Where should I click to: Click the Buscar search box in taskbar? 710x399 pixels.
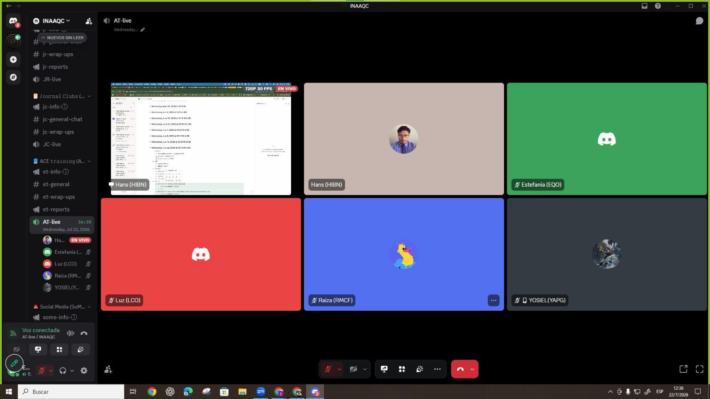tap(71, 391)
